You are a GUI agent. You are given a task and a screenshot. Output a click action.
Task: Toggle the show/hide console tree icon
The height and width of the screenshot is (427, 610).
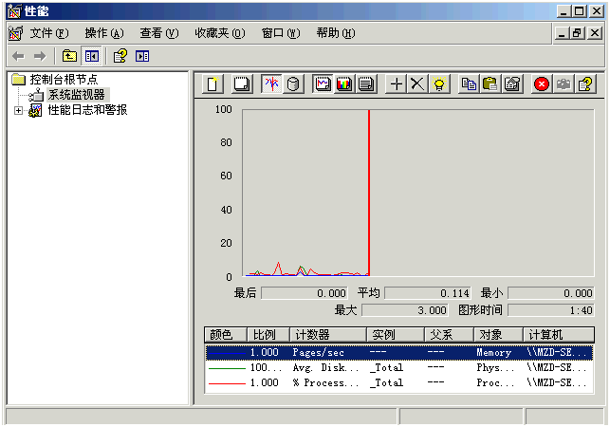pyautogui.click(x=92, y=56)
